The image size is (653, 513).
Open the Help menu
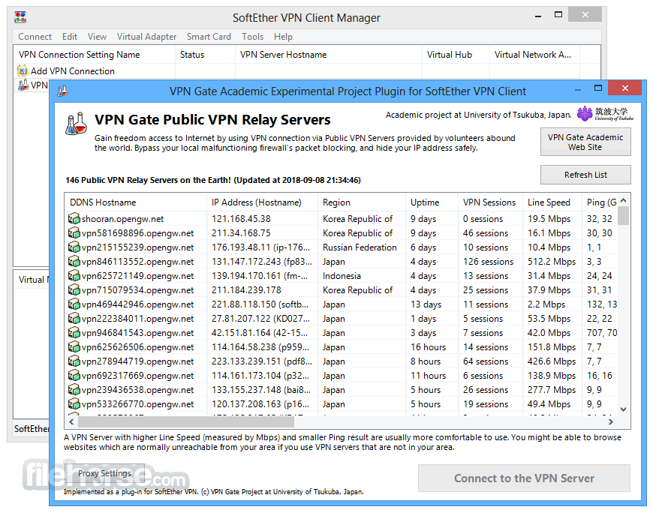pyautogui.click(x=283, y=37)
